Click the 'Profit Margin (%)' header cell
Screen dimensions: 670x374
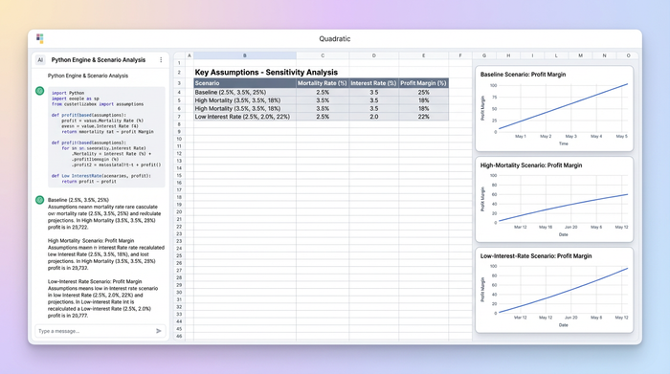click(x=423, y=83)
